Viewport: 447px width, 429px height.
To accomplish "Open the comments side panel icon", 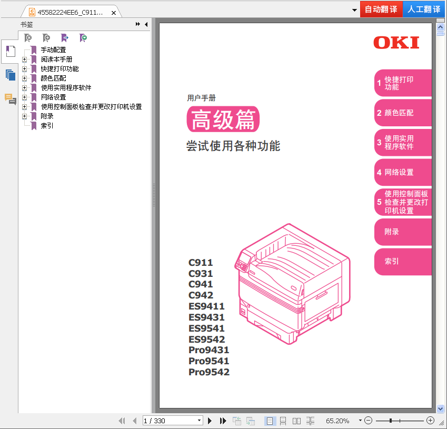I will coord(11,99).
